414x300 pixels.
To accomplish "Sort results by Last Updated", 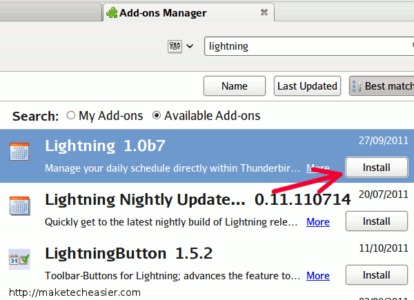I will pos(307,86).
